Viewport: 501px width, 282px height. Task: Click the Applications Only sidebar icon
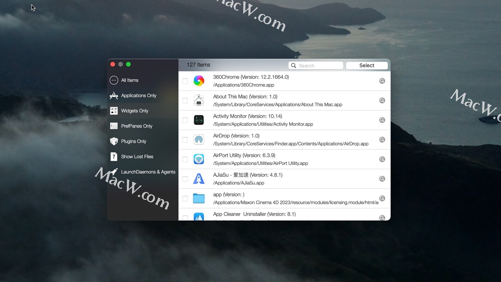(114, 96)
